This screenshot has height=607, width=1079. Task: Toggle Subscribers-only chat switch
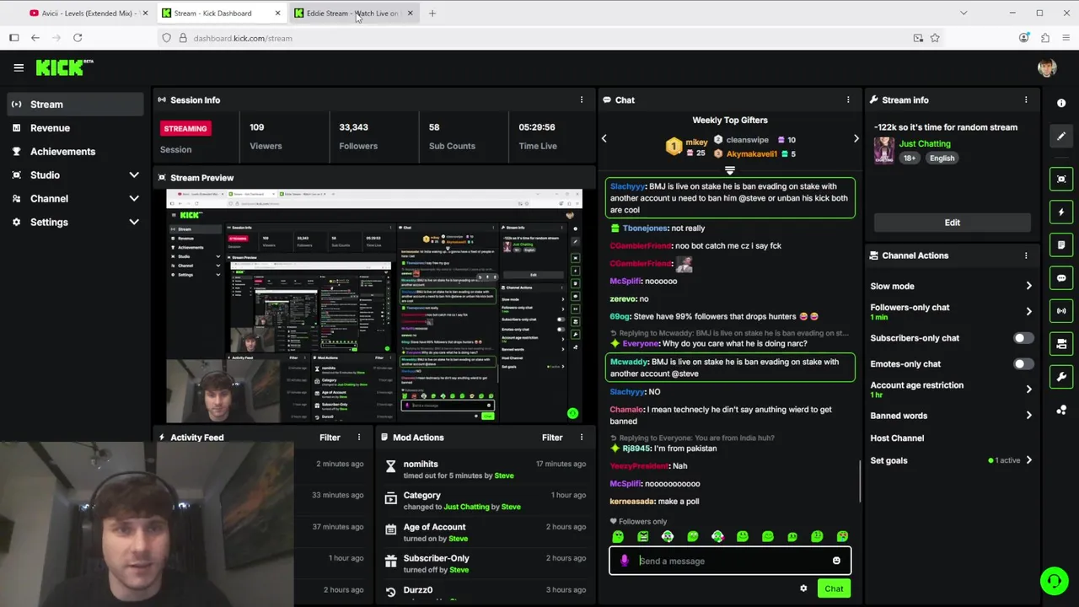(1022, 338)
